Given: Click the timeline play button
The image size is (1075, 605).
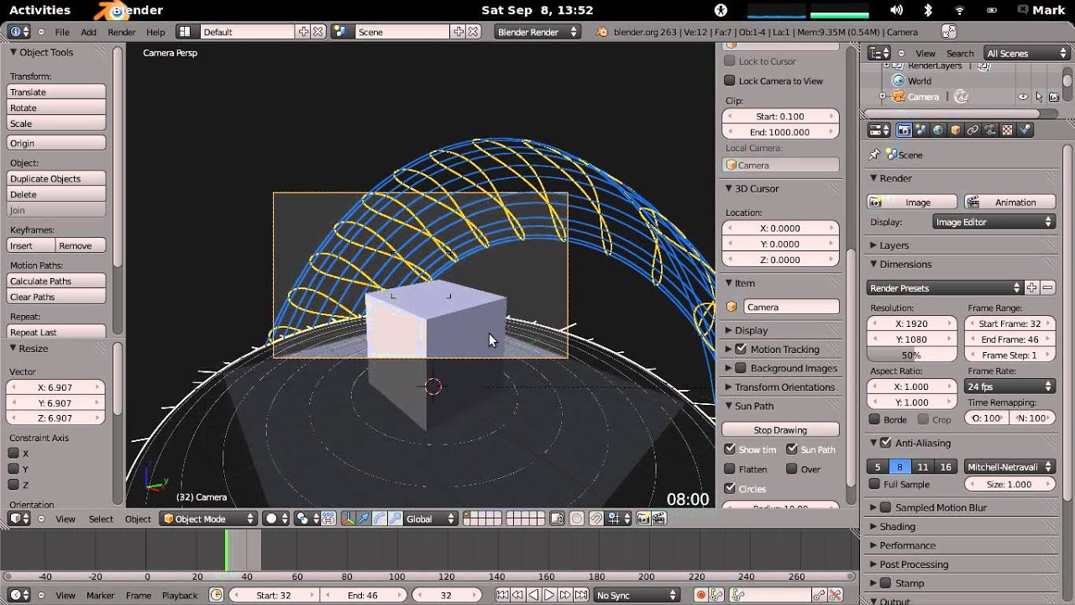Looking at the screenshot, I should [548, 595].
